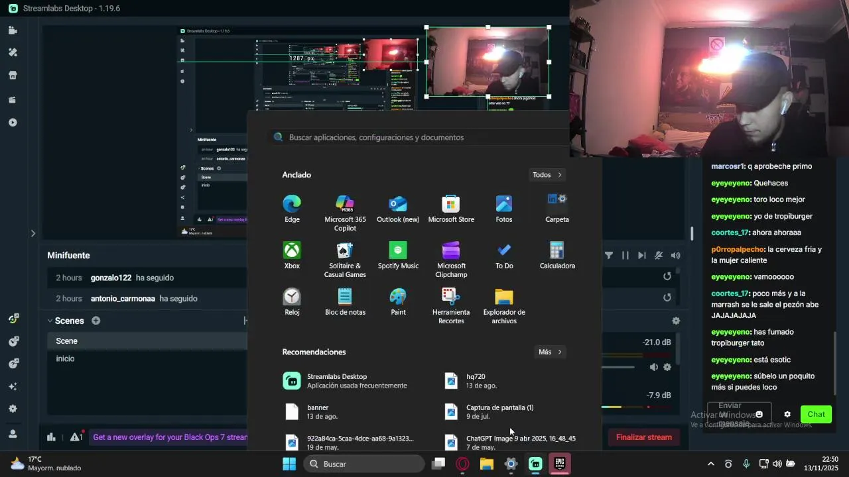Select the Scene scene

[147, 341]
